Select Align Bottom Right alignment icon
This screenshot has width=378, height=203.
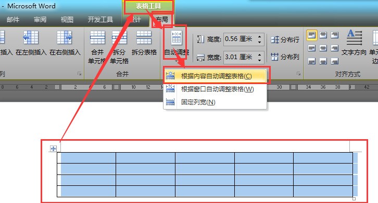click(334, 61)
